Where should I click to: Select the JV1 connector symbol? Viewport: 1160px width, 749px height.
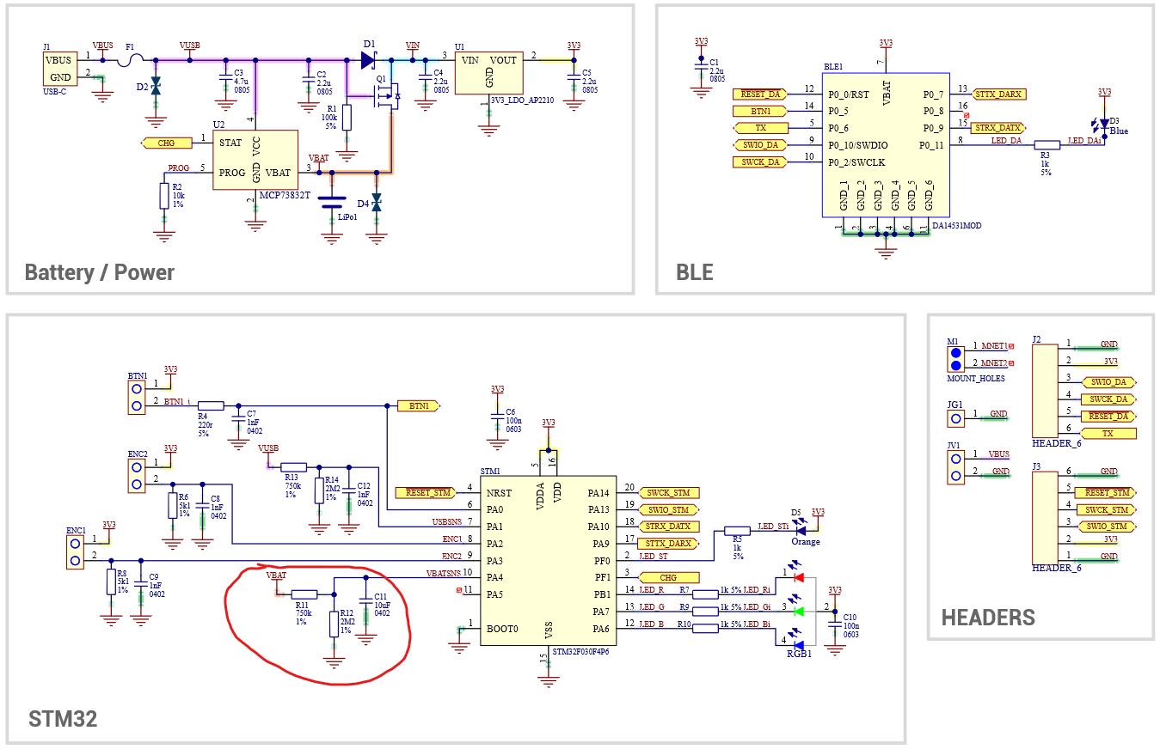pyautogui.click(x=956, y=468)
